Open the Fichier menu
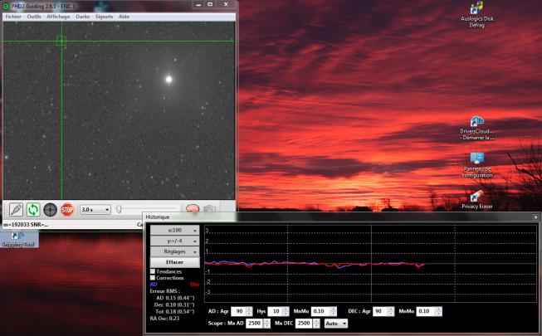 click(13, 17)
